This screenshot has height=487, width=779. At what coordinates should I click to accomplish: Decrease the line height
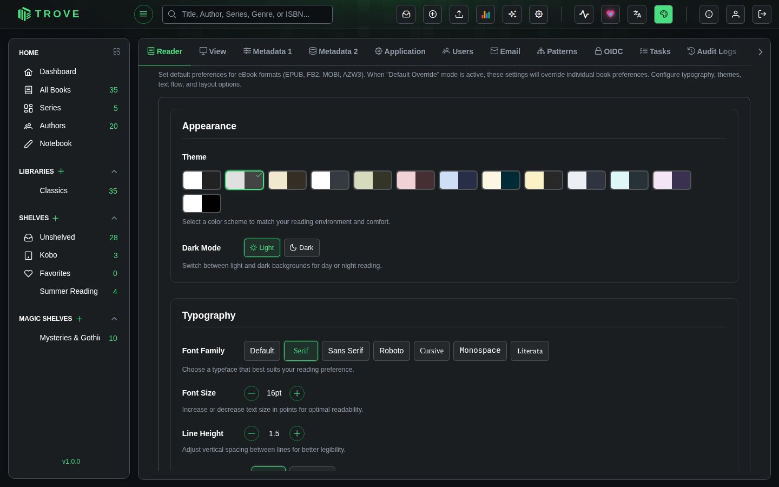tap(252, 433)
